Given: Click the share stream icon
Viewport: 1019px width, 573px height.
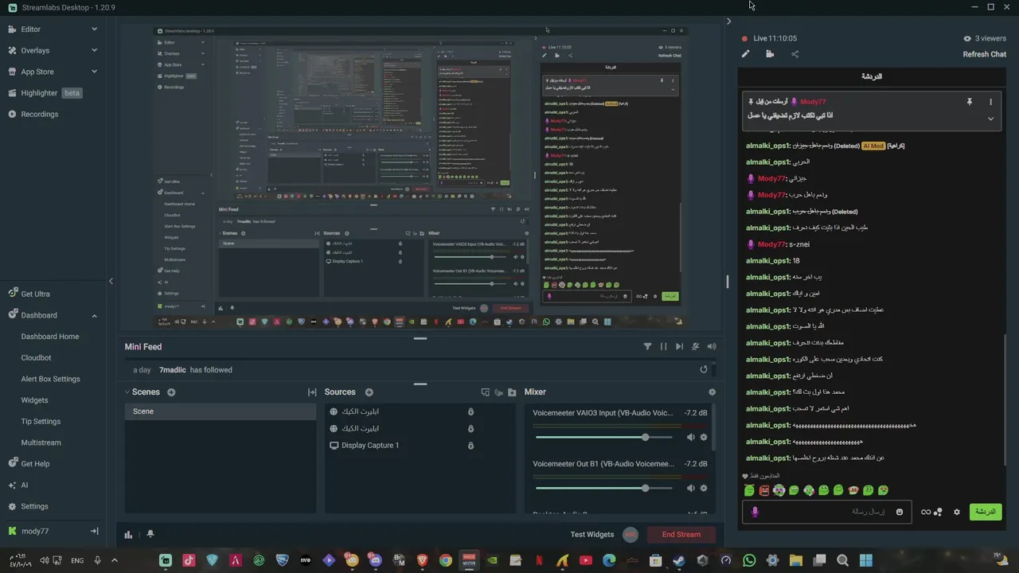Looking at the screenshot, I should tap(795, 54).
